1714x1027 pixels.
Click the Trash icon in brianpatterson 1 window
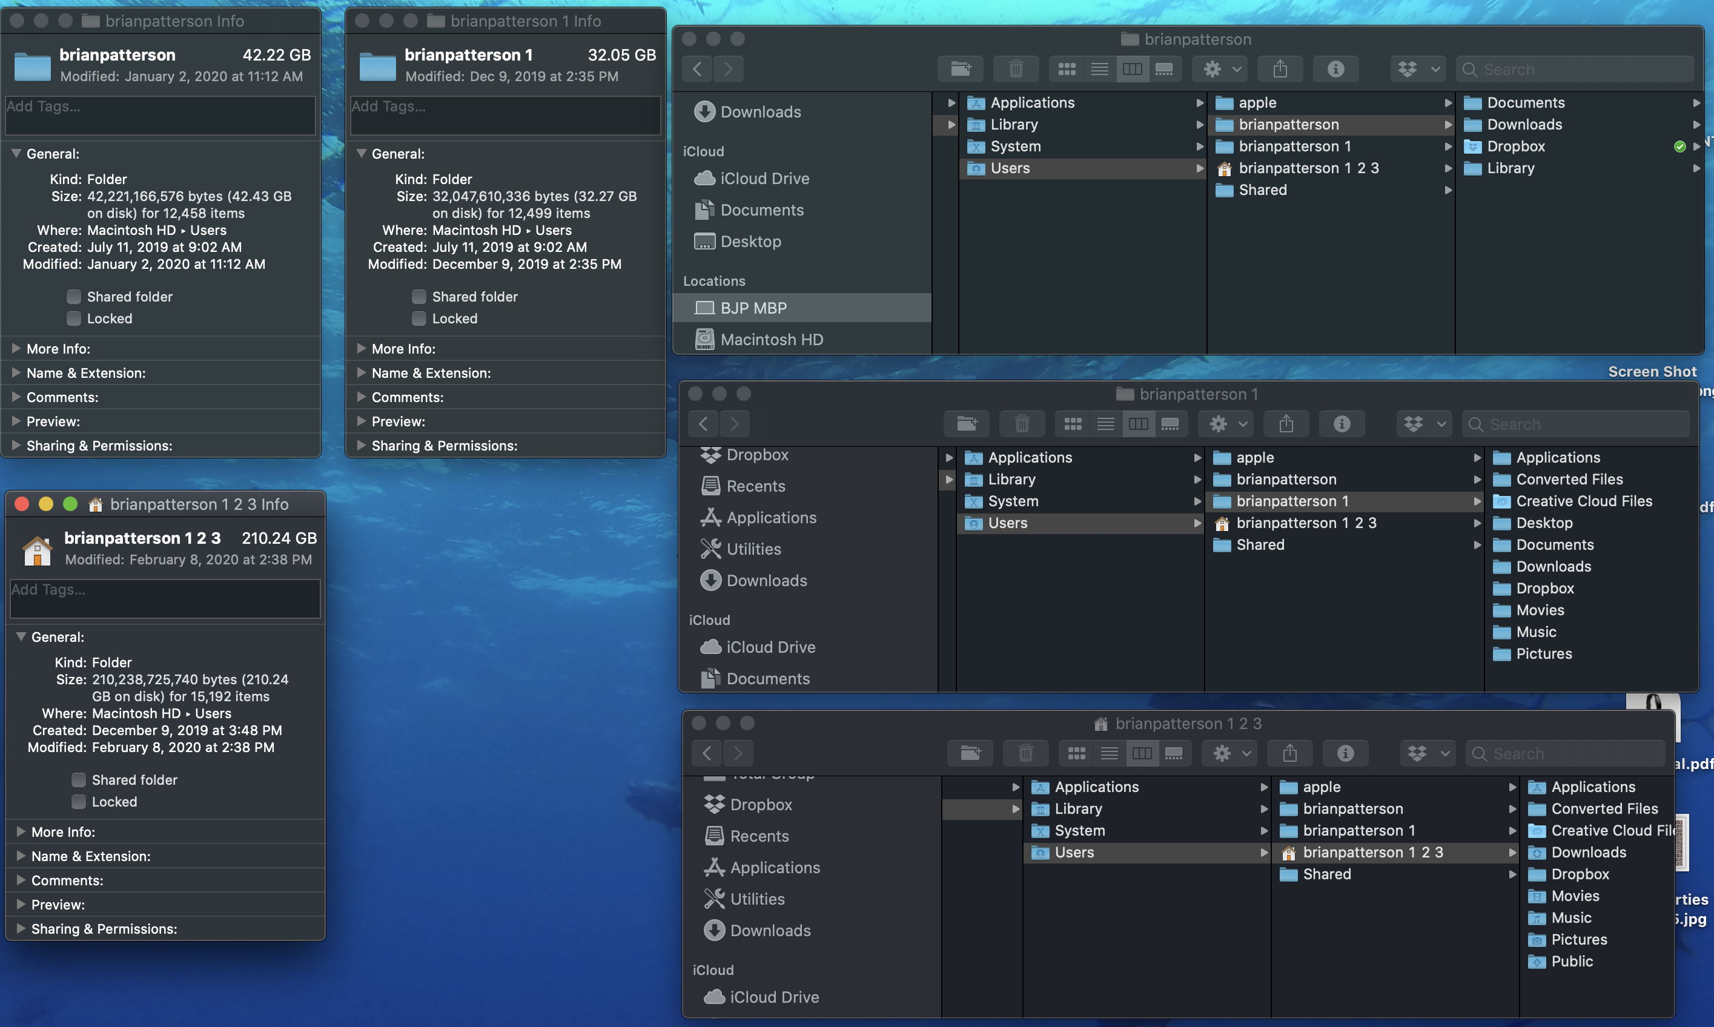[x=1021, y=423]
